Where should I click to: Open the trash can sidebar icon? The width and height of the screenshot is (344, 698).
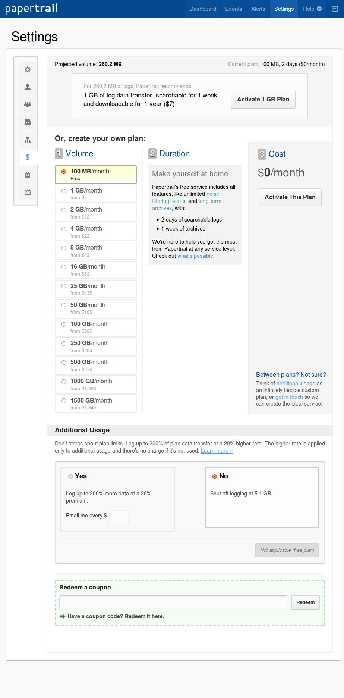(x=28, y=175)
